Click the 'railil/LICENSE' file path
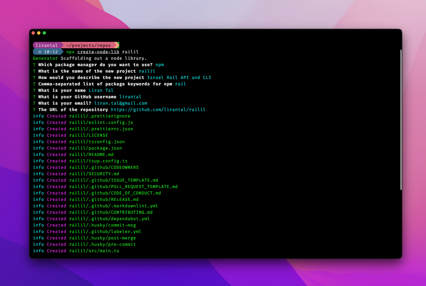This screenshot has width=426, height=286. 88,135
